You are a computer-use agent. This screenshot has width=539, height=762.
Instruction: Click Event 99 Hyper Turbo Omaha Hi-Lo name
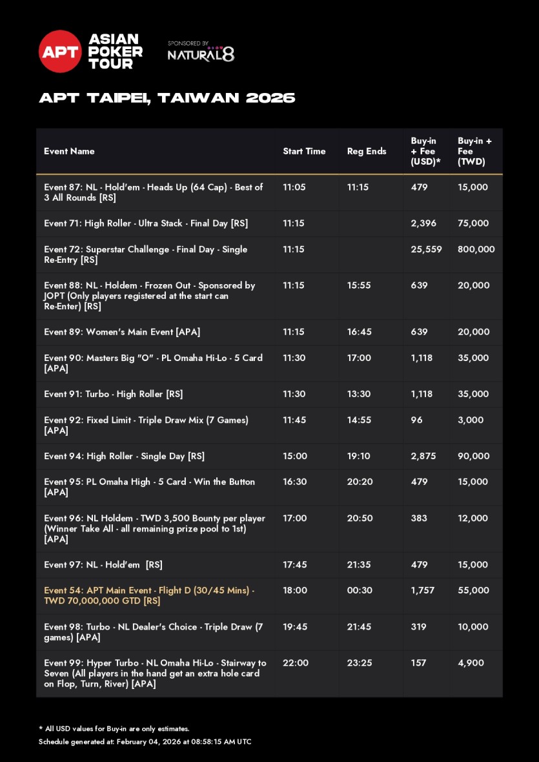tap(155, 673)
